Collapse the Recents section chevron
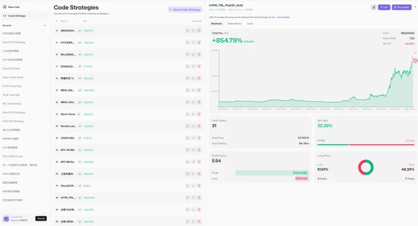The height and width of the screenshot is (226, 418). click(x=44, y=26)
